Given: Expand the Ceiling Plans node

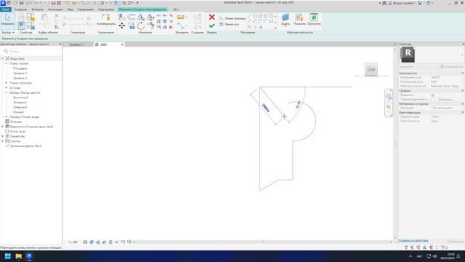Looking at the screenshot, I should tap(7, 83).
